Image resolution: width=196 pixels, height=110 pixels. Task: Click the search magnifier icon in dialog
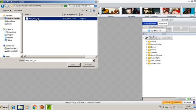tap(96, 6)
